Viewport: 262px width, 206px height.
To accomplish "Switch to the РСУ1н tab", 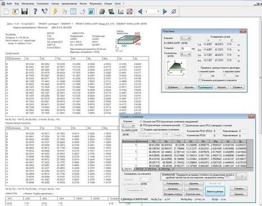I will click(x=152, y=169).
